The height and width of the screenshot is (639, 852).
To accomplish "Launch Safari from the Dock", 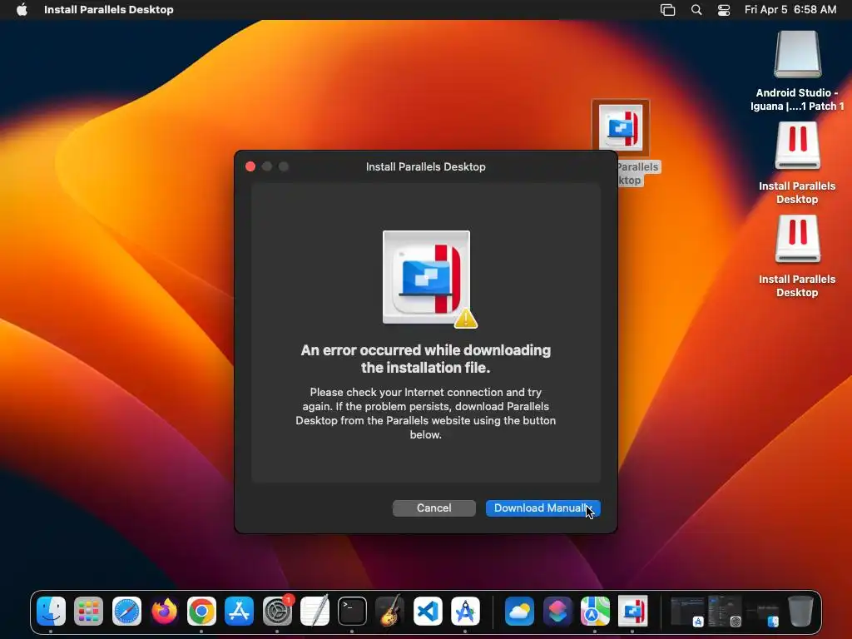I will click(126, 612).
